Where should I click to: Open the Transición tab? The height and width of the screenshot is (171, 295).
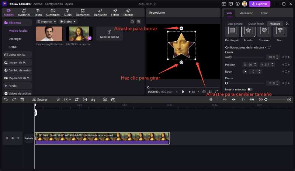pyautogui.click(x=100, y=13)
